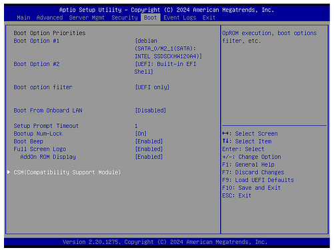Viewport: 334px width, 250px height.
Task: Click F10: Save and Exit hint
Action: tap(251, 188)
